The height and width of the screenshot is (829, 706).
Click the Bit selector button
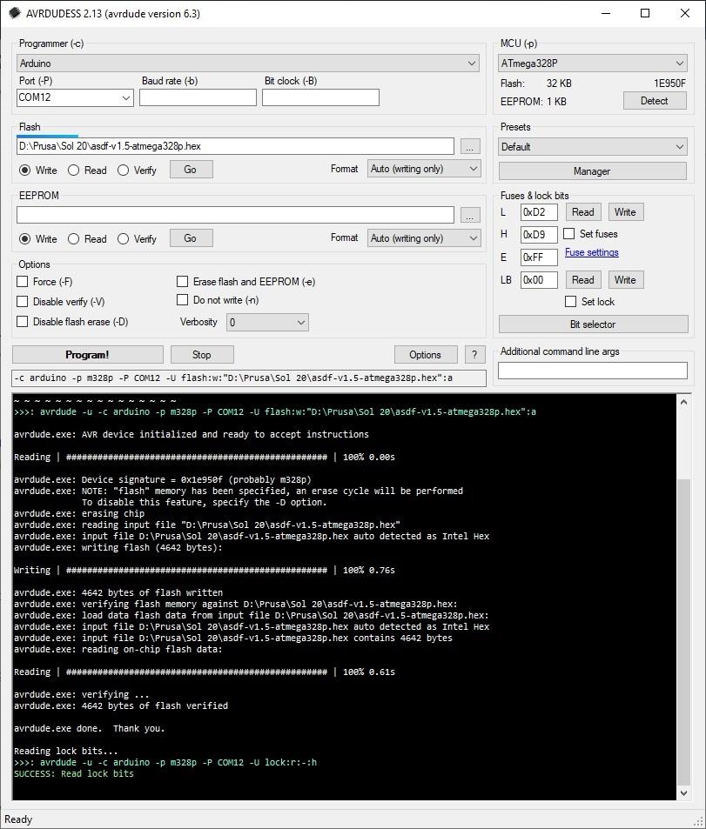coord(593,324)
